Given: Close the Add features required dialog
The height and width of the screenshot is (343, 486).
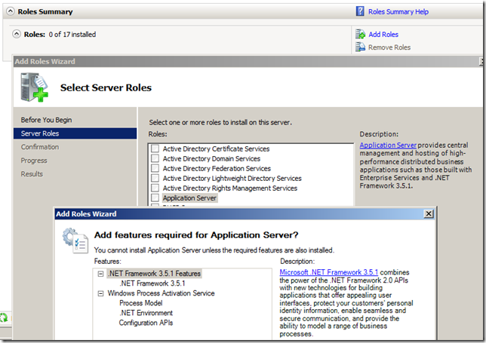Looking at the screenshot, I should pyautogui.click(x=429, y=214).
